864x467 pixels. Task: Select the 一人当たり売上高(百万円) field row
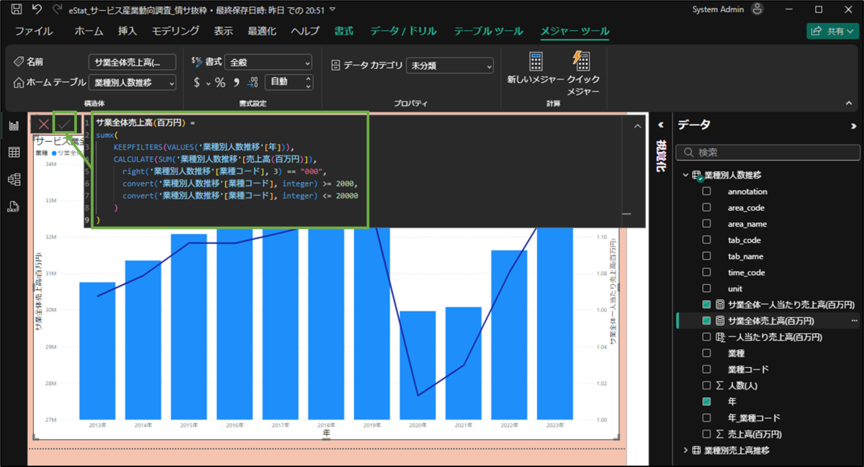coord(769,337)
